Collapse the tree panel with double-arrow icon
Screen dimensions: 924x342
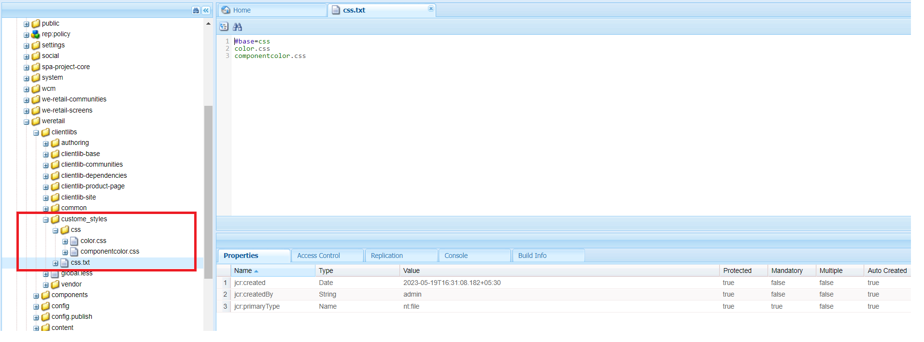pos(206,10)
